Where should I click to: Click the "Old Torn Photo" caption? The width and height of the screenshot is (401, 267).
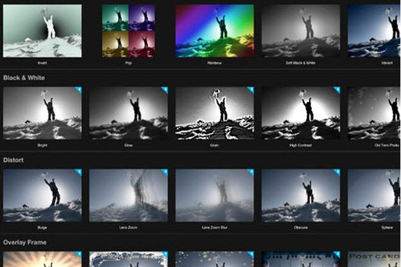386,146
